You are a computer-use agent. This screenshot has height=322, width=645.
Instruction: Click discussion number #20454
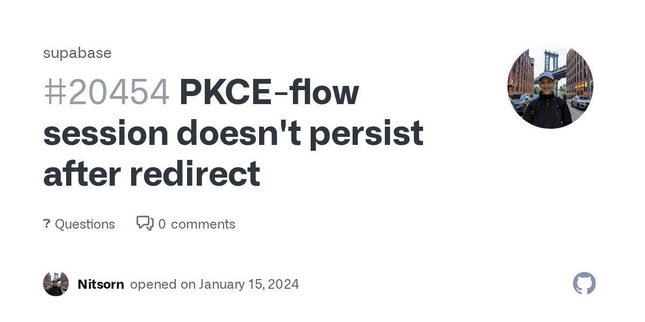tap(106, 92)
